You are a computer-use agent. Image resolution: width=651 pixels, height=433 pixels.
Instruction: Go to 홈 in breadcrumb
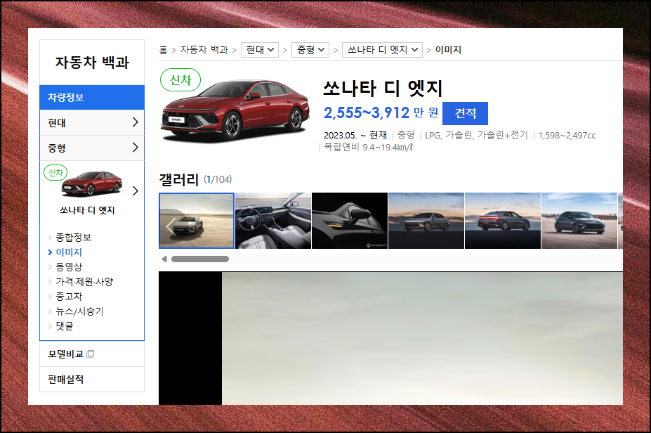click(163, 50)
